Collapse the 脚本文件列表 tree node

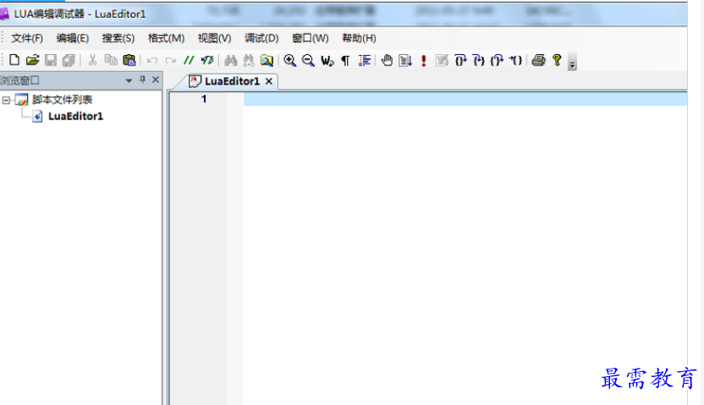point(6,100)
